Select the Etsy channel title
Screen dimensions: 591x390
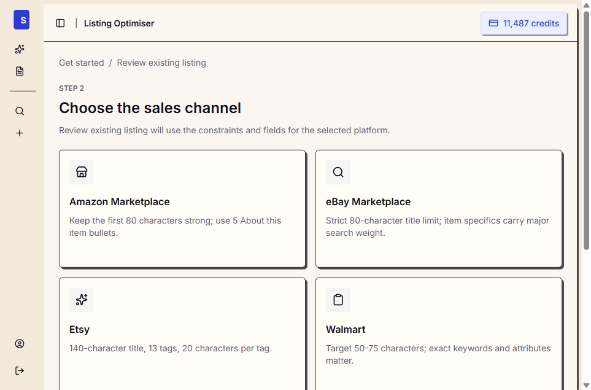pyautogui.click(x=80, y=329)
